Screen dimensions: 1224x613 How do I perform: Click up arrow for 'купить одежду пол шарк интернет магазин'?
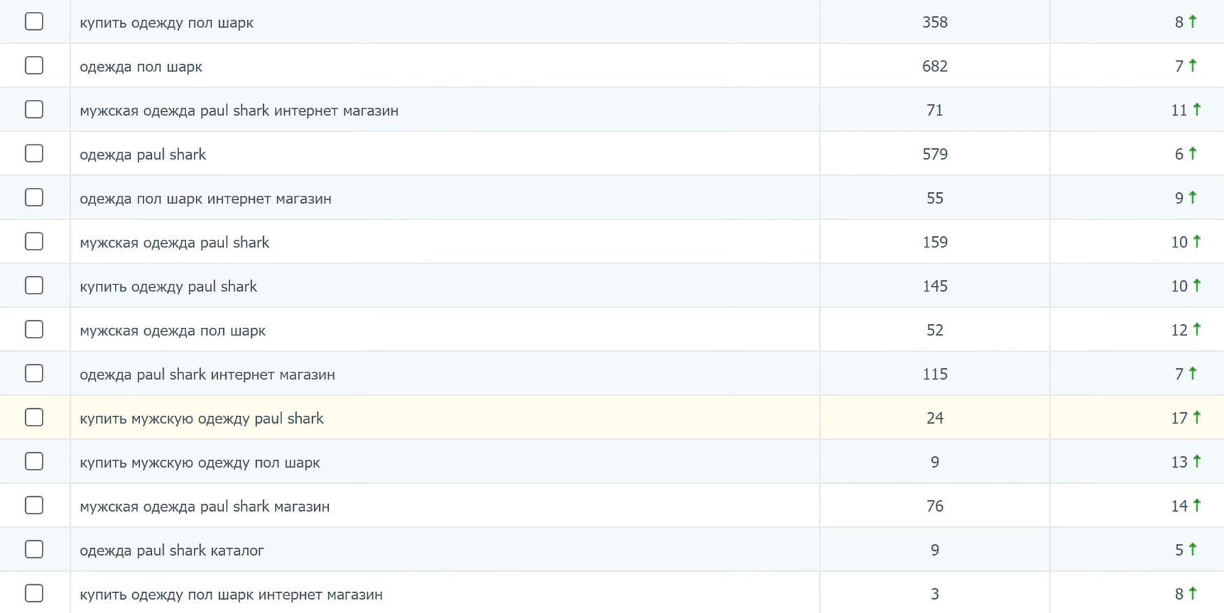click(x=1193, y=593)
